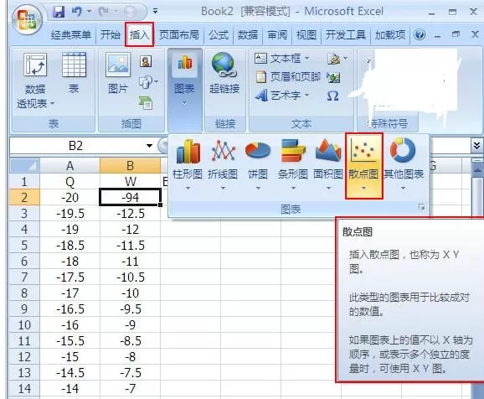484x399 pixels.
Task: Click the Redo arrow icon
Action: click(x=103, y=12)
